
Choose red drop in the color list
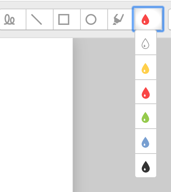click(146, 92)
